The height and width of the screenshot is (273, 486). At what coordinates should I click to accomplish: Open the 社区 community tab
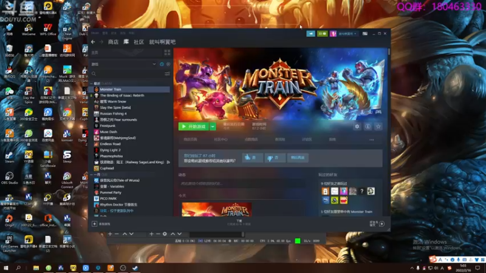[139, 42]
